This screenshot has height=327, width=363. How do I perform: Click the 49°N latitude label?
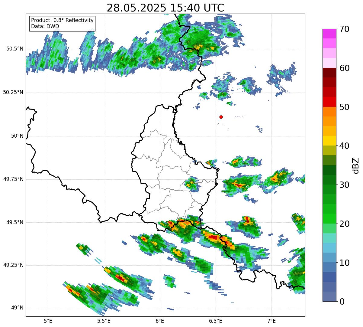18,308
